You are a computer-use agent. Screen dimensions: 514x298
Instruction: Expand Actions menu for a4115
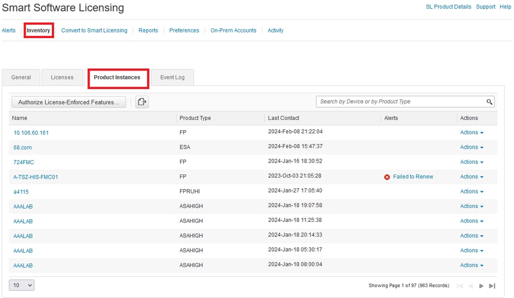tap(472, 191)
